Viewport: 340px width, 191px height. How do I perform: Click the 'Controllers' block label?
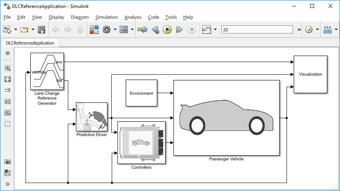pos(141,167)
